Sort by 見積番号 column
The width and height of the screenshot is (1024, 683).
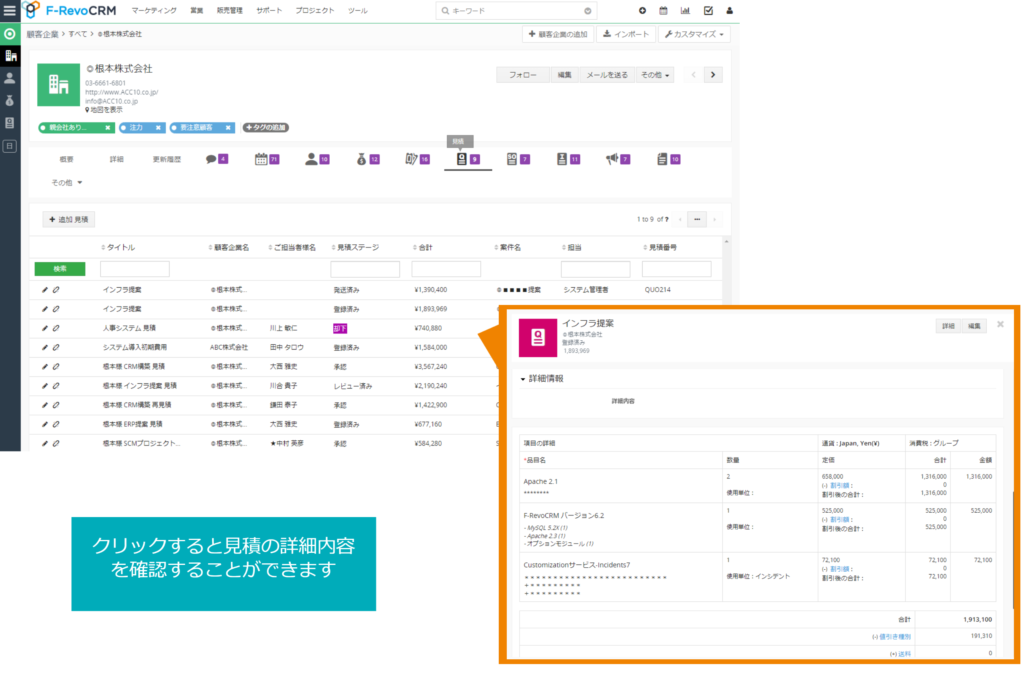pyautogui.click(x=660, y=247)
